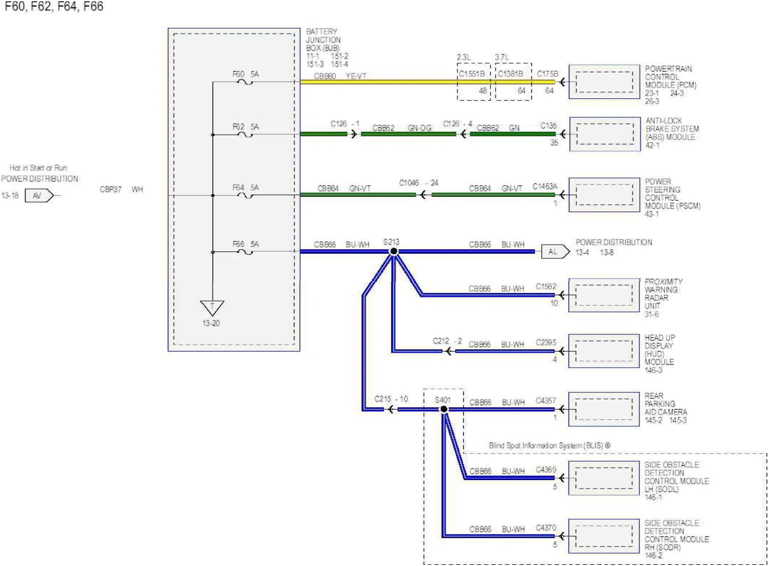Click the C1381B connector box
The height and width of the screenshot is (566, 769).
(x=514, y=82)
